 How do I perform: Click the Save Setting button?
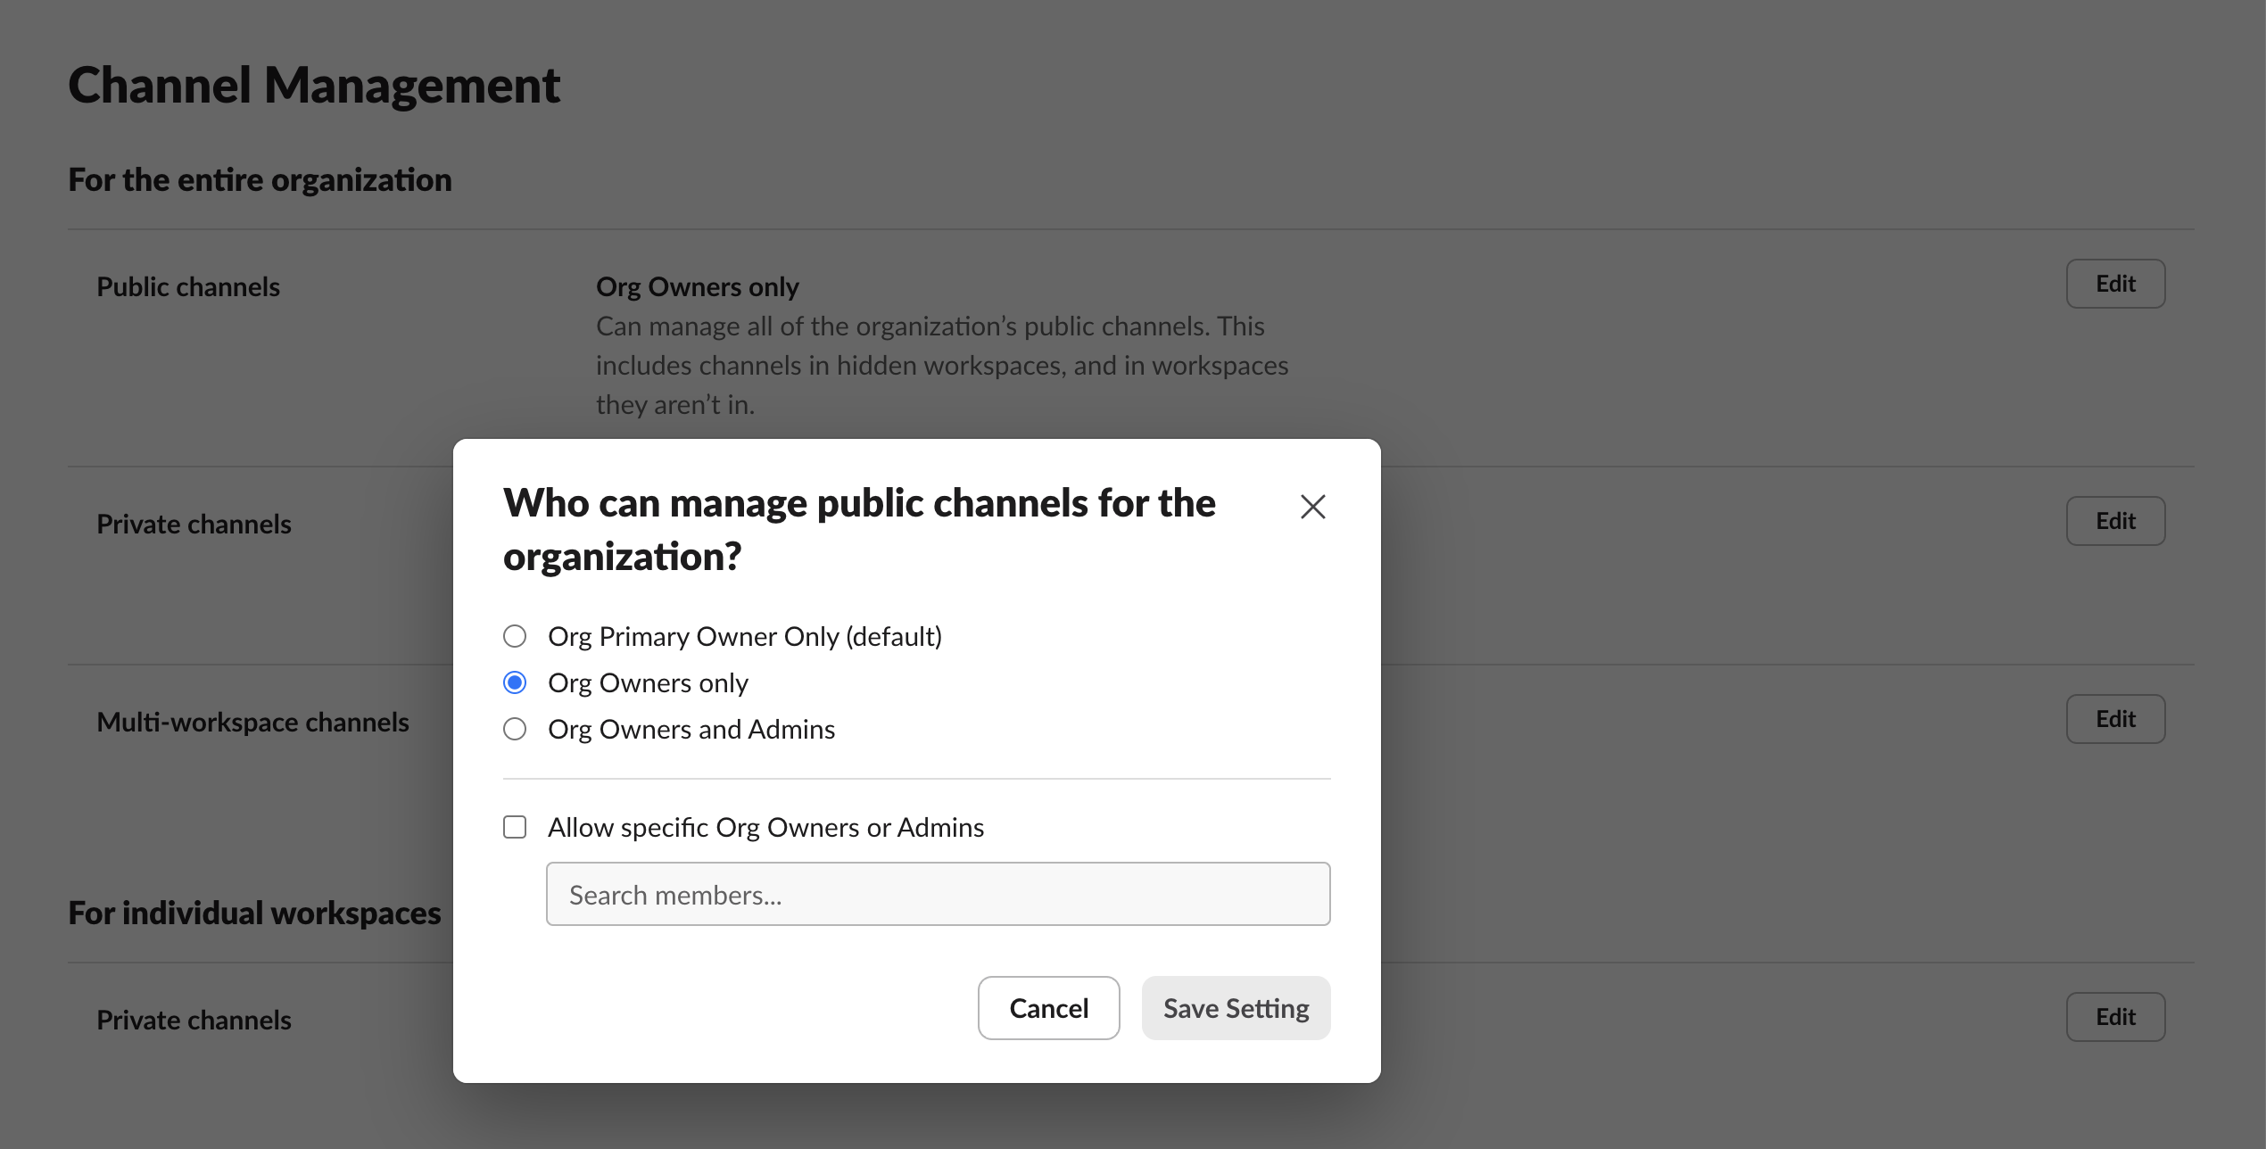point(1236,1008)
